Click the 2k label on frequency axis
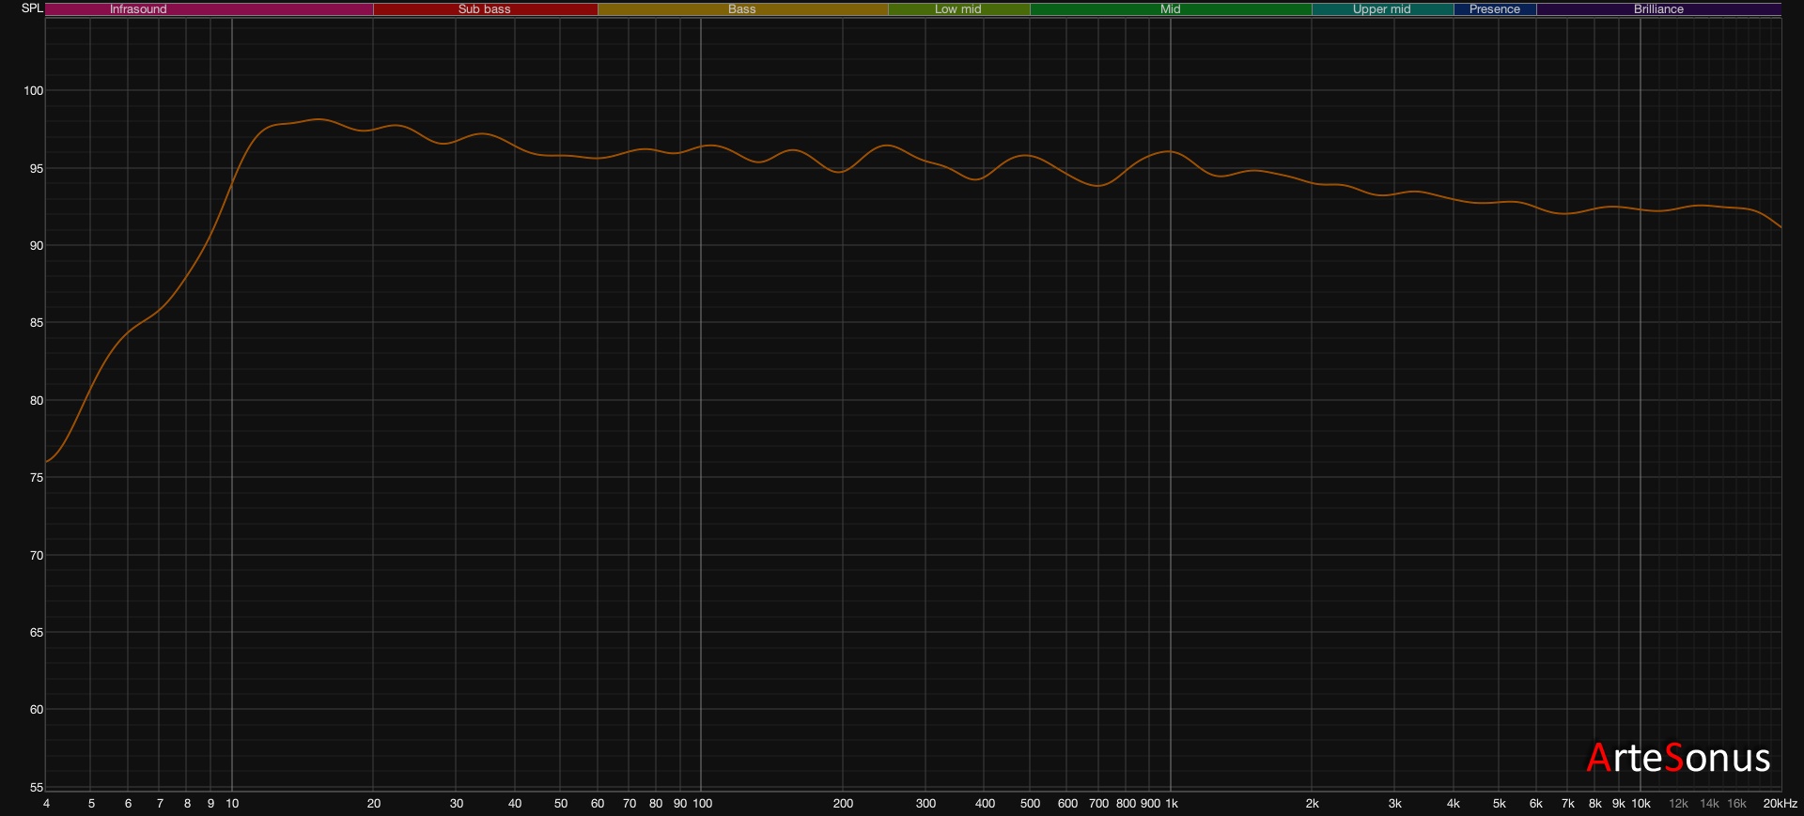This screenshot has height=816, width=1804. tap(1312, 804)
